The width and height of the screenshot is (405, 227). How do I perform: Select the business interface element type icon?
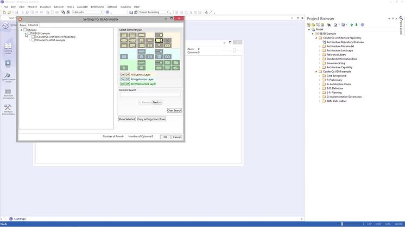coord(159,35)
